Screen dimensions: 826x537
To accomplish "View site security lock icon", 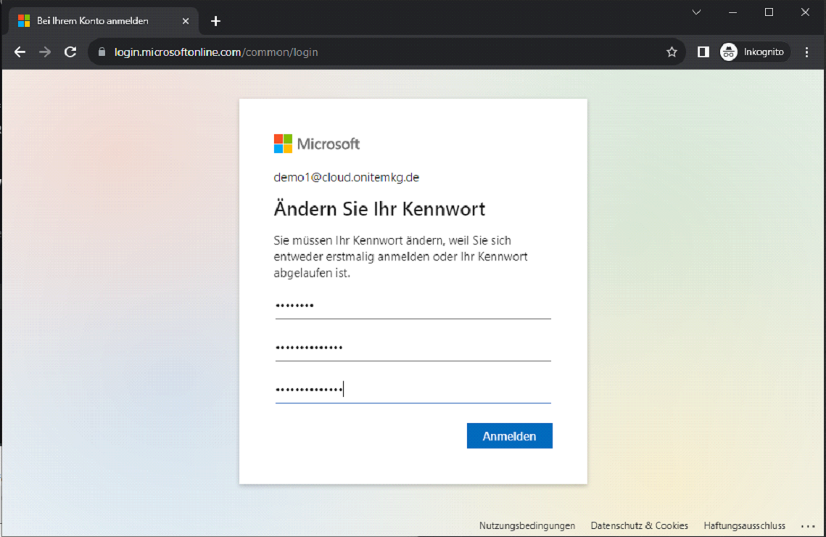I will pyautogui.click(x=102, y=52).
